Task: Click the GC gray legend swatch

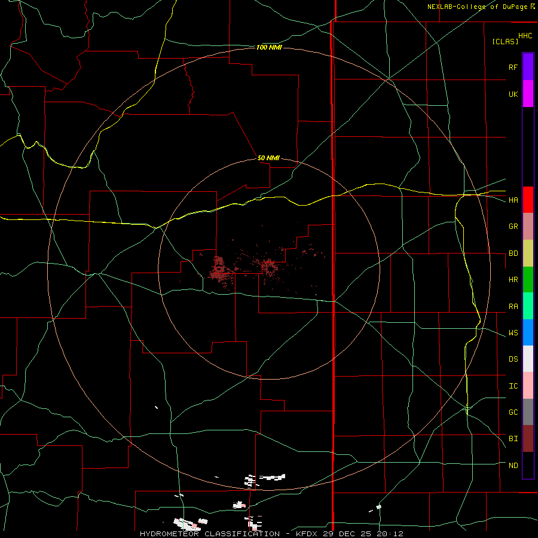Action: click(528, 412)
